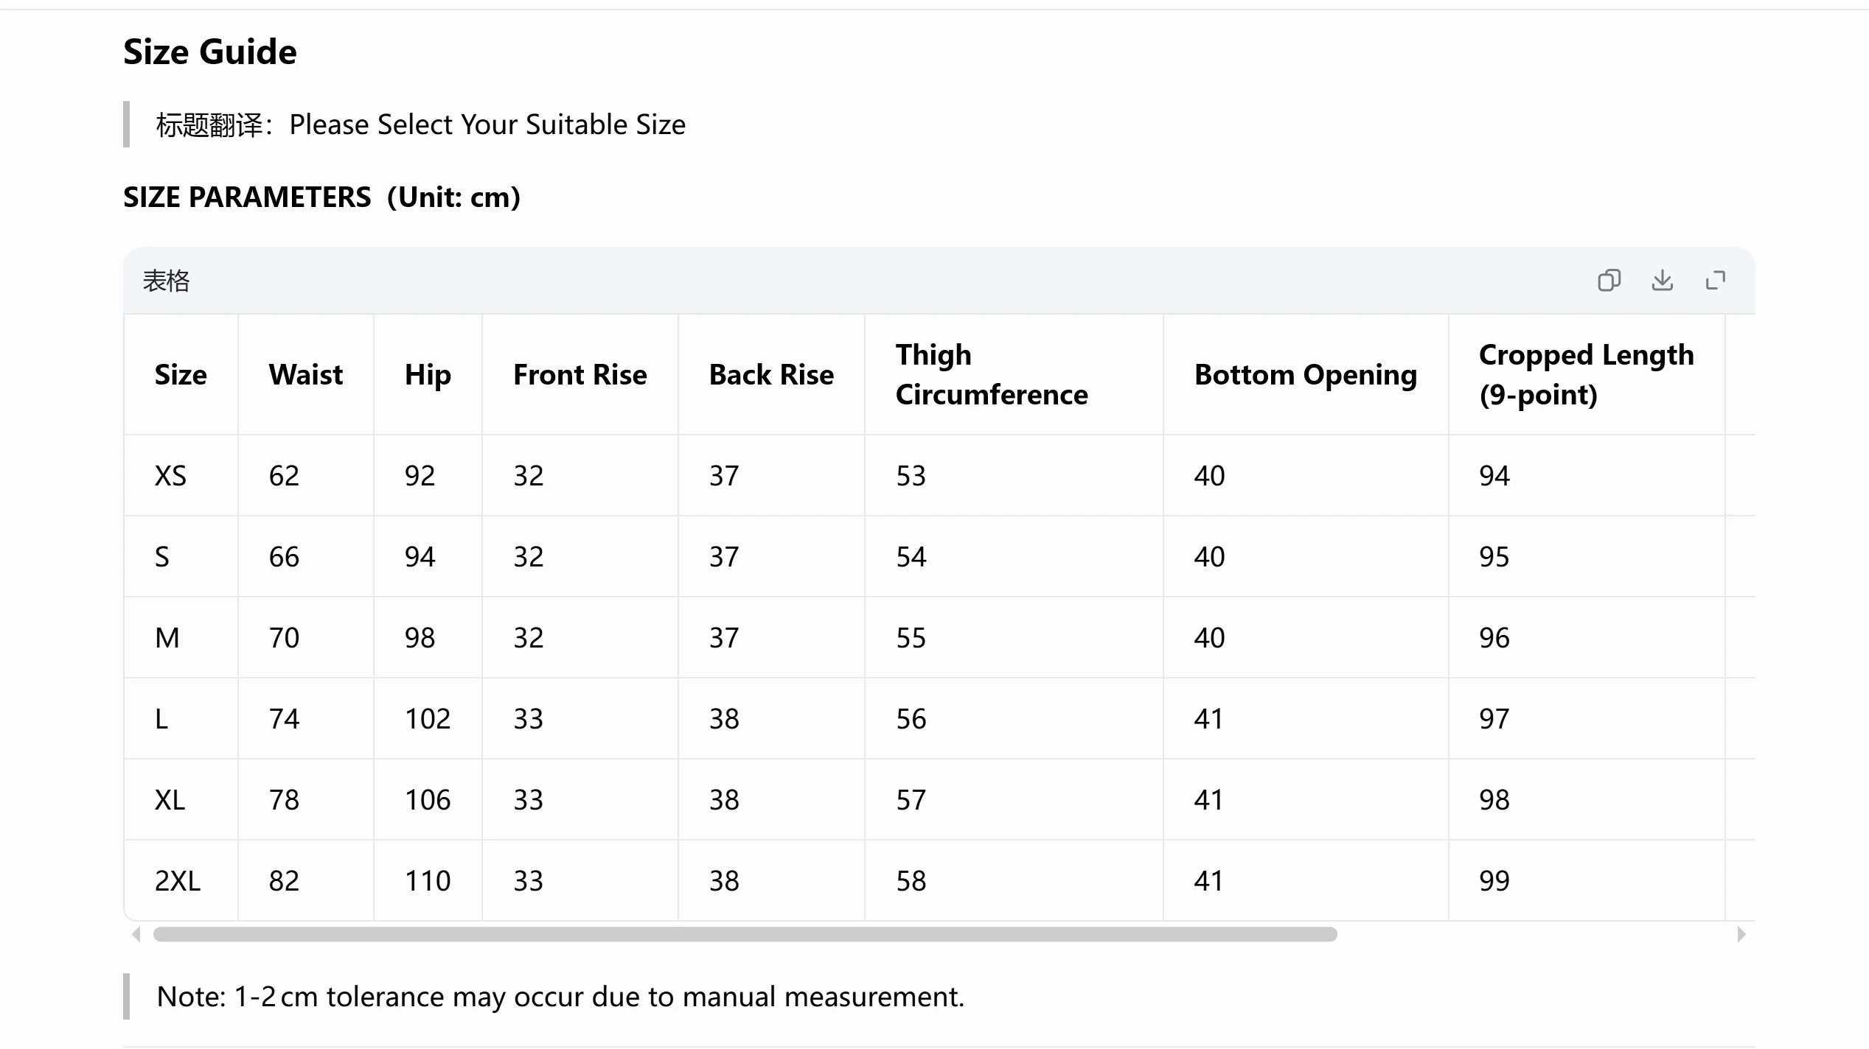
Task: Click the Front Rise header cell
Action: tap(580, 375)
